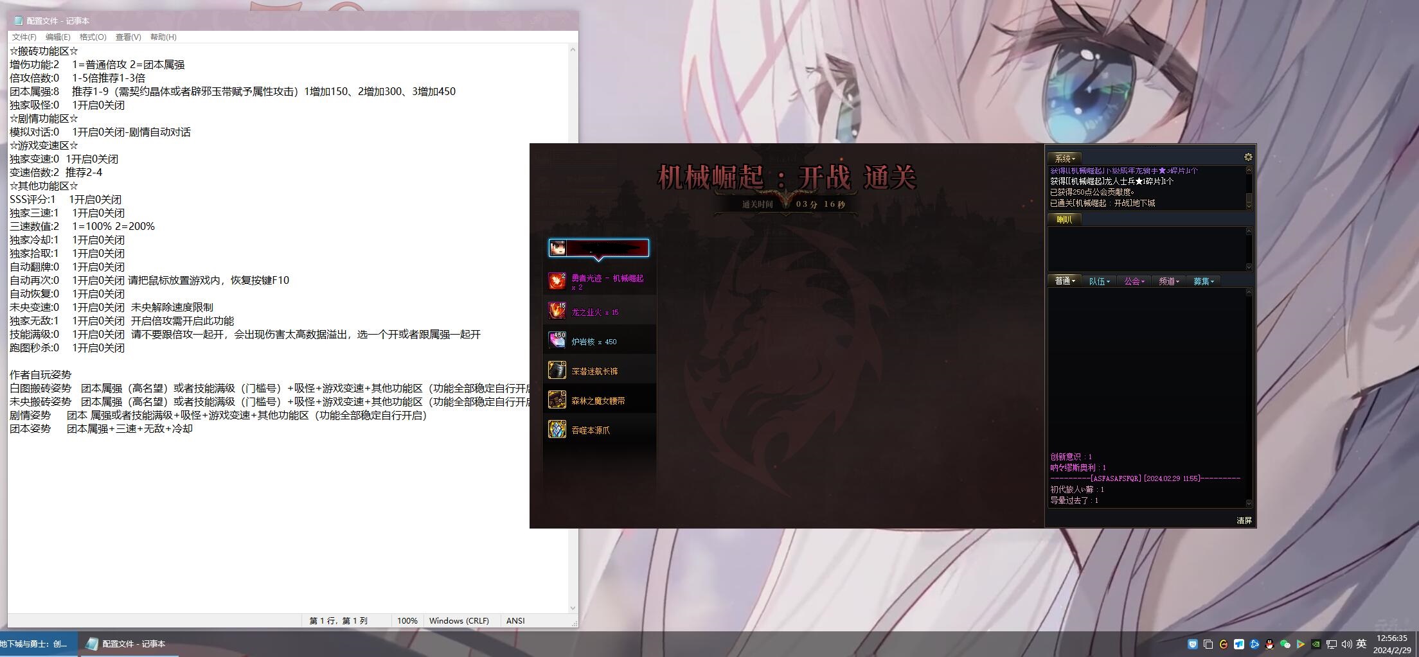Click the 团本属强:8 line in Notepad
This screenshot has height=657, width=1419.
tap(233, 92)
